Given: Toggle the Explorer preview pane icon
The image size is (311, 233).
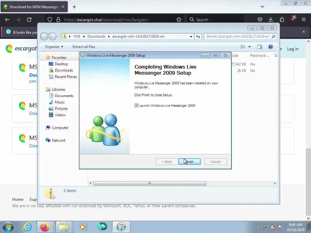Looking at the screenshot, I should click(259, 46).
